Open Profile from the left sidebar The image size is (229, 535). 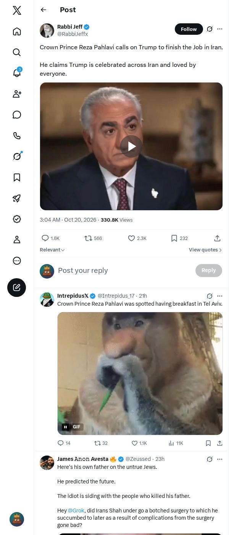pos(17,240)
